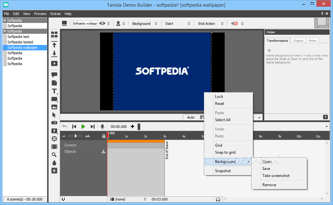Open the File menu
The height and width of the screenshot is (205, 333).
tap(6, 14)
